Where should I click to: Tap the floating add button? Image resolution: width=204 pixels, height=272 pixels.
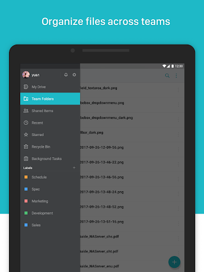(174, 262)
